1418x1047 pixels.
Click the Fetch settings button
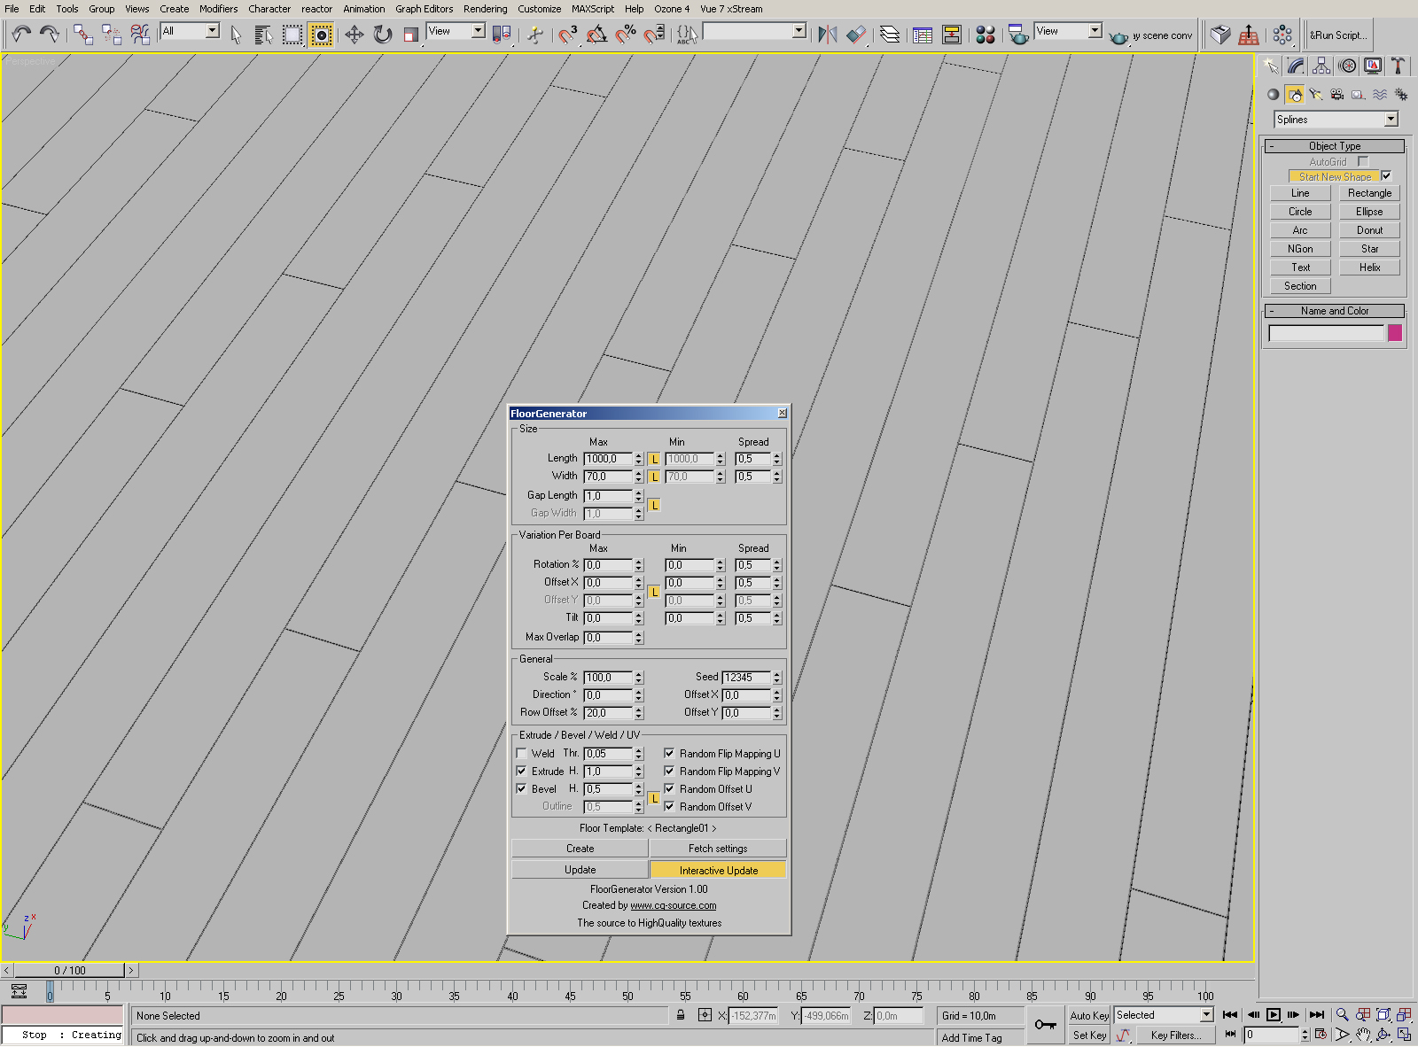coord(718,849)
